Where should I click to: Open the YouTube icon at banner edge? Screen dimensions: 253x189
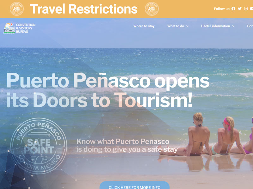point(252,9)
